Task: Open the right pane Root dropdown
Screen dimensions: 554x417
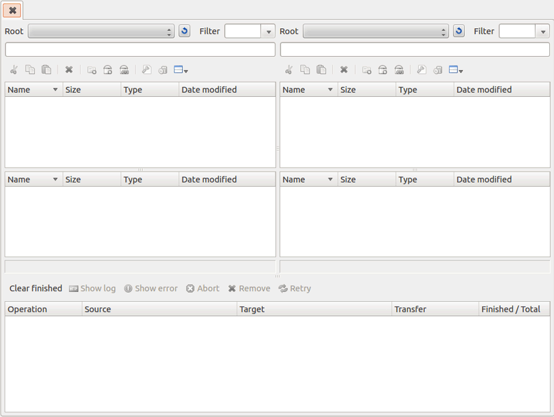Action: 376,31
